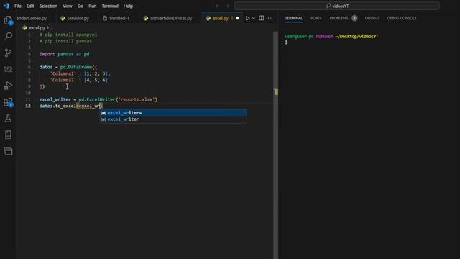The height and width of the screenshot is (259, 460).
Task: Open the Selection menu
Action: click(48, 6)
